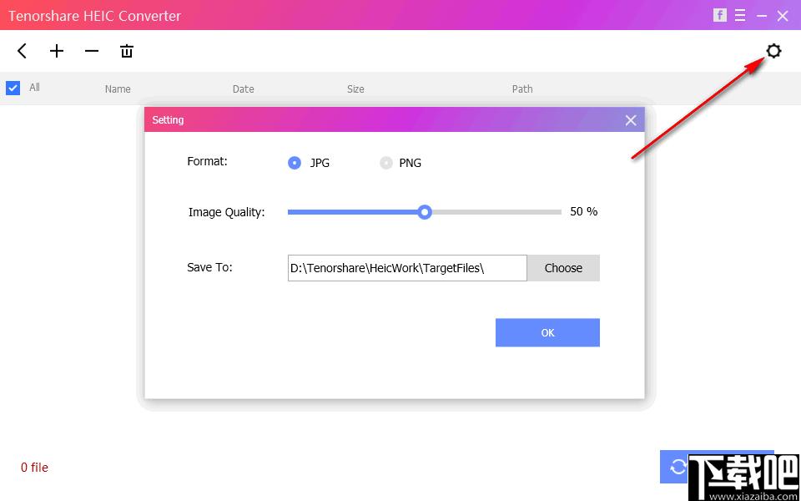801x501 pixels.
Task: Click the Date column header
Action: coord(243,89)
